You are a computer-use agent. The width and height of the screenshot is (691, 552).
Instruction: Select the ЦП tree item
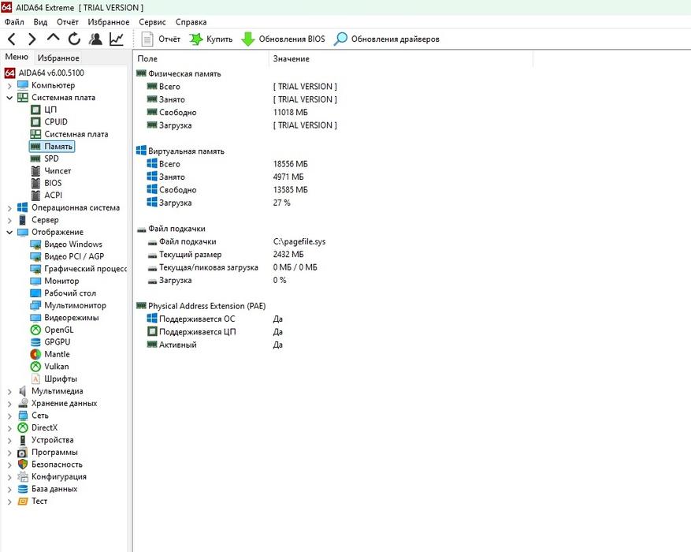(x=44, y=110)
